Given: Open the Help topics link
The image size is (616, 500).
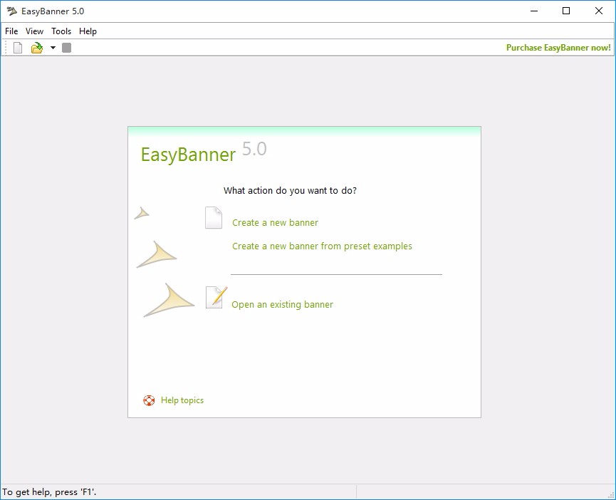Looking at the screenshot, I should (182, 400).
